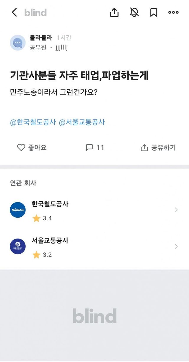Like the post with heart icon

21,148
